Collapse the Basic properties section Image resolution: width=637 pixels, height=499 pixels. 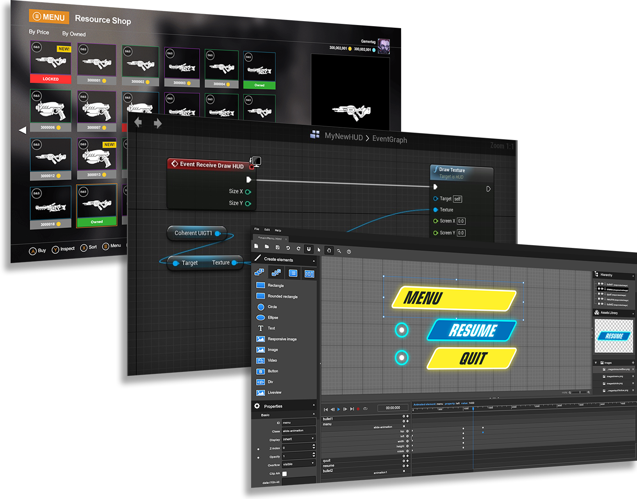314,414
